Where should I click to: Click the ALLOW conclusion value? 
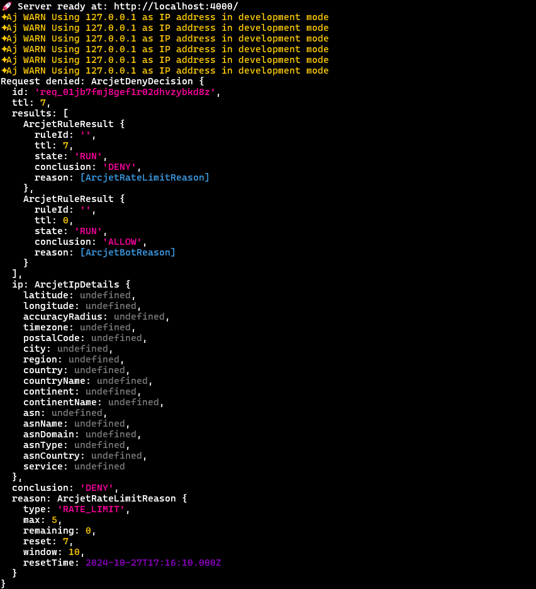tap(123, 242)
